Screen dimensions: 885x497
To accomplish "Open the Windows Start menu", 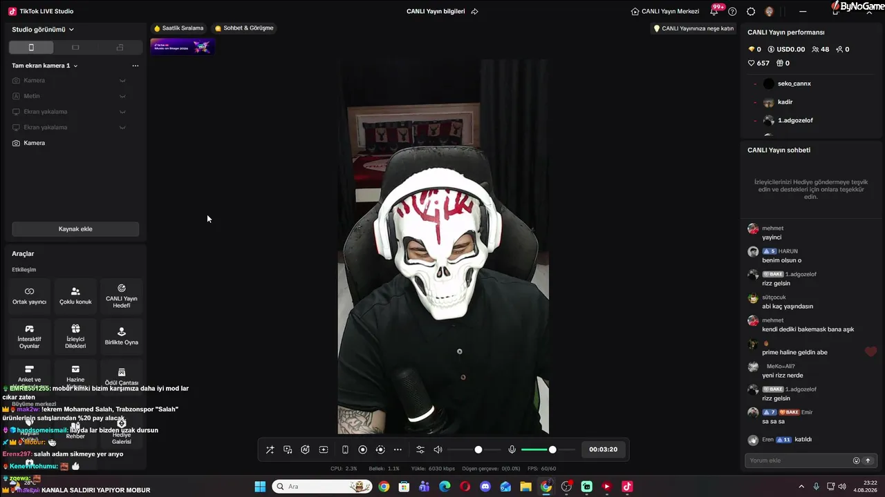I will pyautogui.click(x=260, y=487).
